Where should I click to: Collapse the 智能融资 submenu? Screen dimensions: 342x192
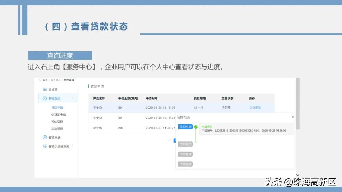[x=72, y=97]
